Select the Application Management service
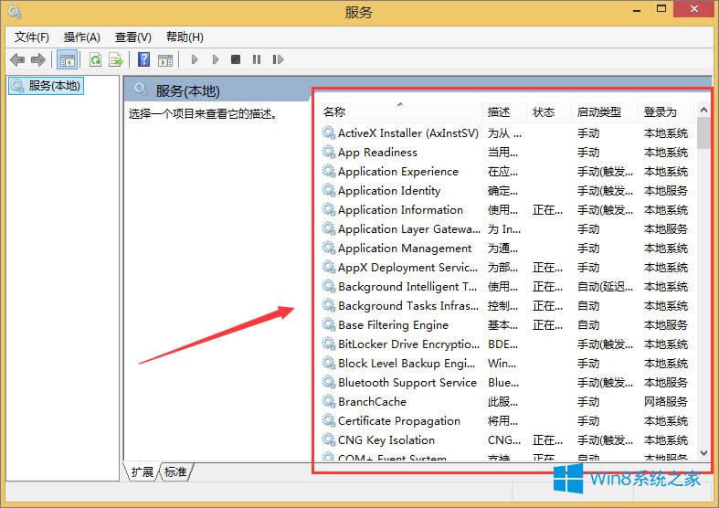 [x=505, y=248]
